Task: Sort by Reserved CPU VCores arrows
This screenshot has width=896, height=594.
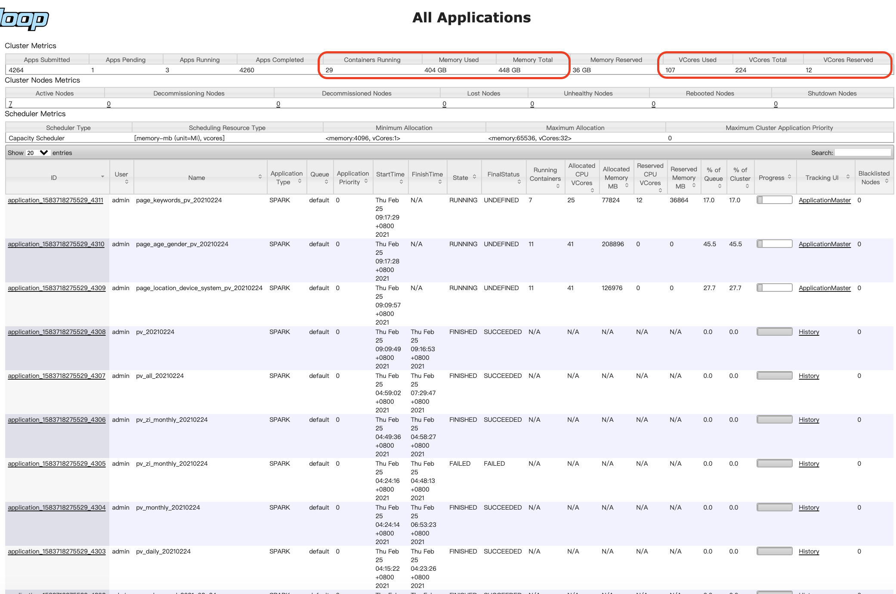Action: click(x=660, y=190)
